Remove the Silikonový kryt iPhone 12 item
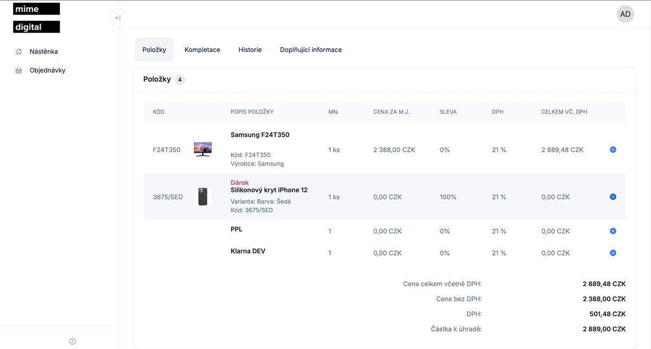Screen dimensions: 651x349 613,197
